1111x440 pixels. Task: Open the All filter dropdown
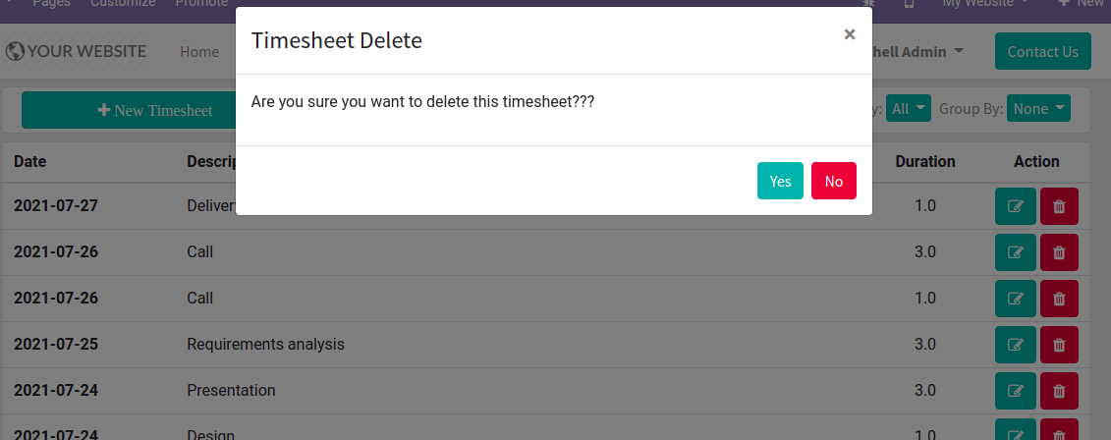909,108
